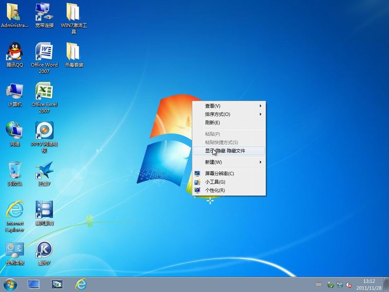Image resolution: width=389 pixels, height=292 pixels.
Task: Expand the 新建(W) submenu
Action: click(x=229, y=162)
